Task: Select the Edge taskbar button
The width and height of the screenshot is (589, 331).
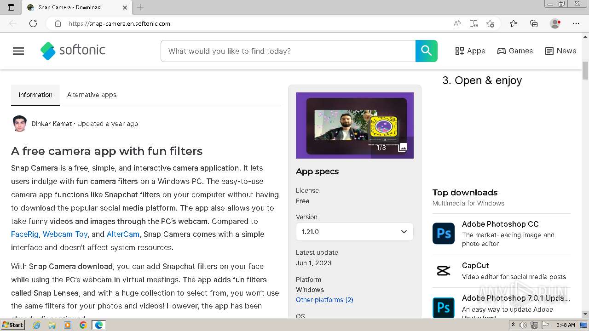Action: 98,325
